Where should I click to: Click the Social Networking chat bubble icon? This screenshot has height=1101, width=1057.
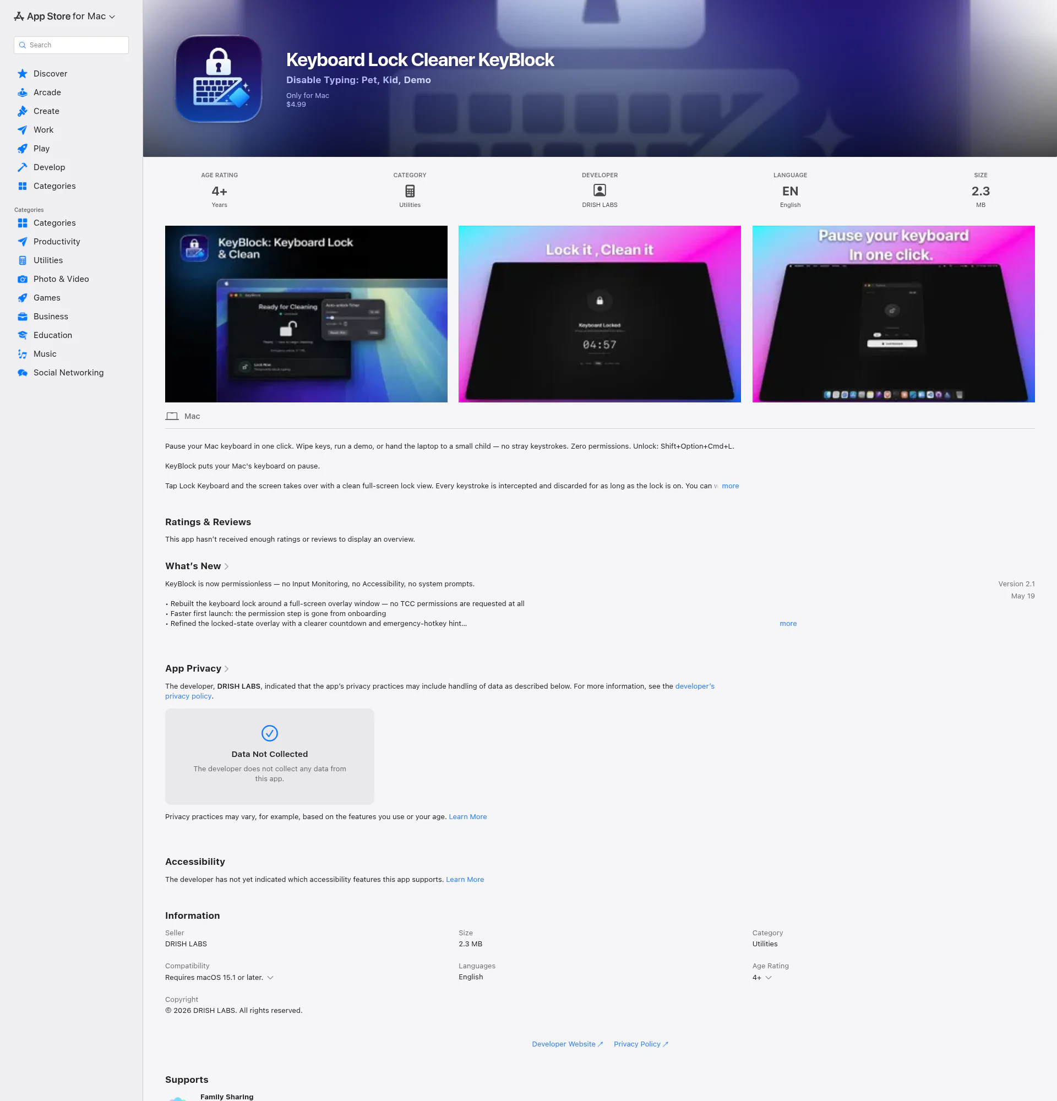click(x=23, y=373)
